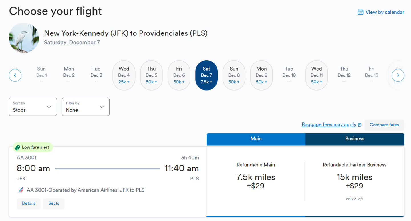The height and width of the screenshot is (221, 411).
Task: Go to previous dates with left arrow
Action: point(15,76)
